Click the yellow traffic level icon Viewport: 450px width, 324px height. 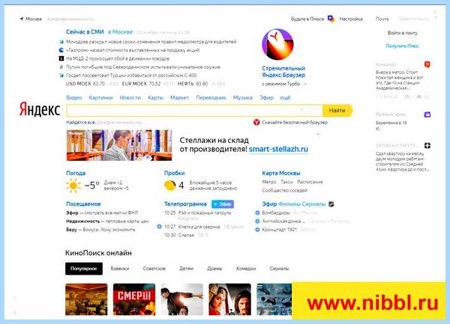[170, 186]
